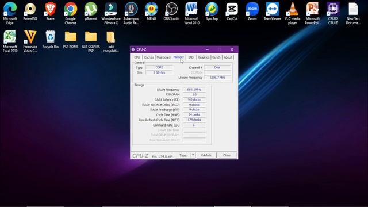
Task: Open the Bench tab
Action: 216,57
